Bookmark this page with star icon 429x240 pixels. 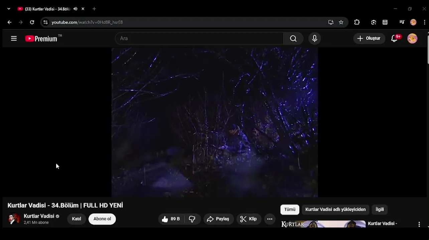click(341, 22)
